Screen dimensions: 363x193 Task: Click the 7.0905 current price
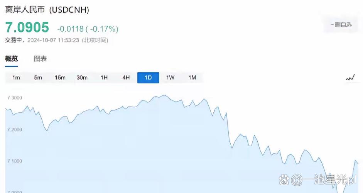coord(27,27)
